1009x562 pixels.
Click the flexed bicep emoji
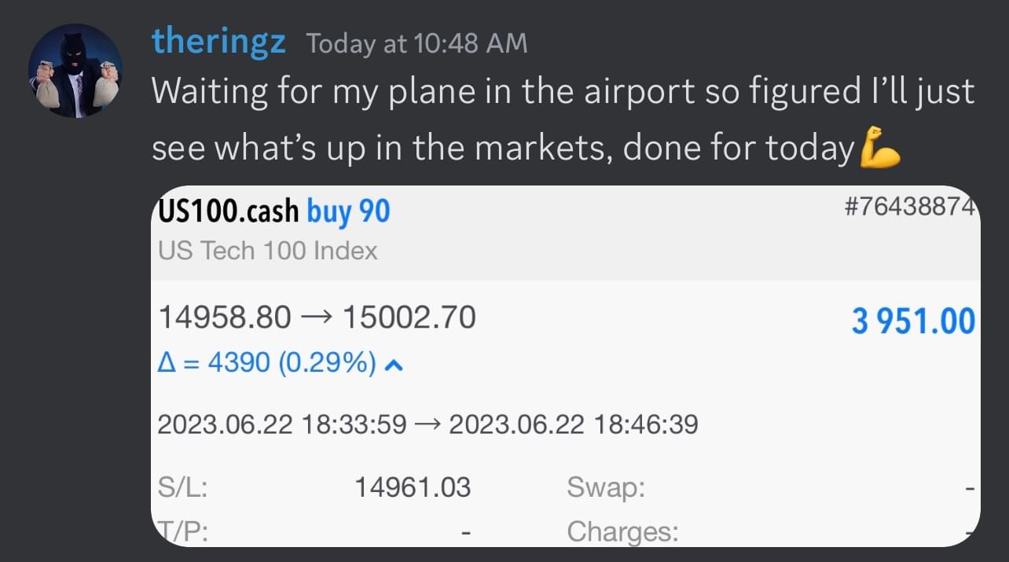[880, 148]
